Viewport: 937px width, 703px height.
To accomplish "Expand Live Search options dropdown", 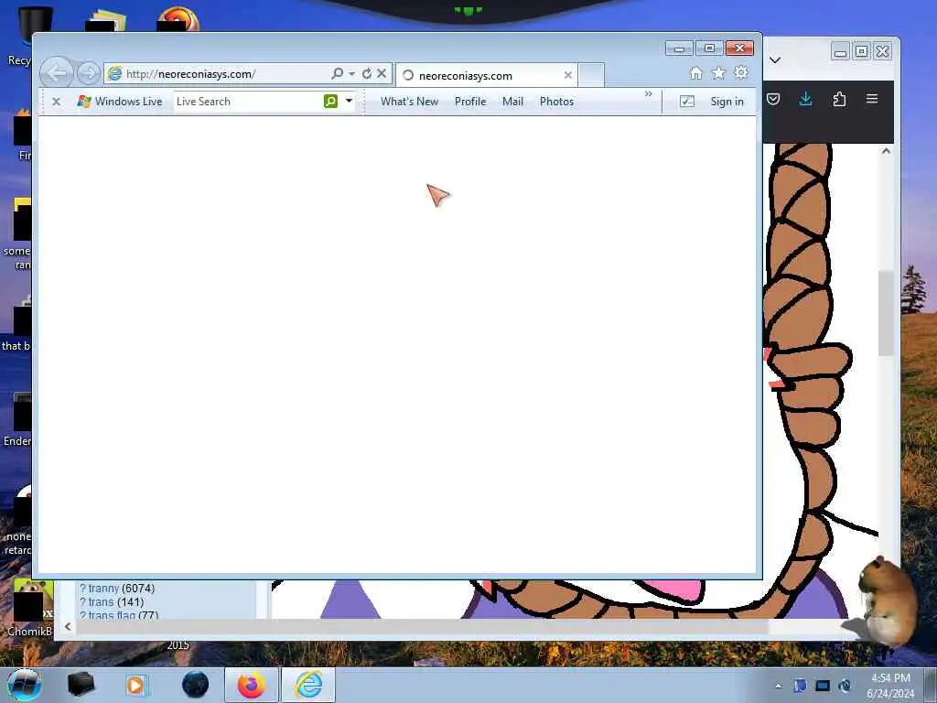I will tap(349, 101).
